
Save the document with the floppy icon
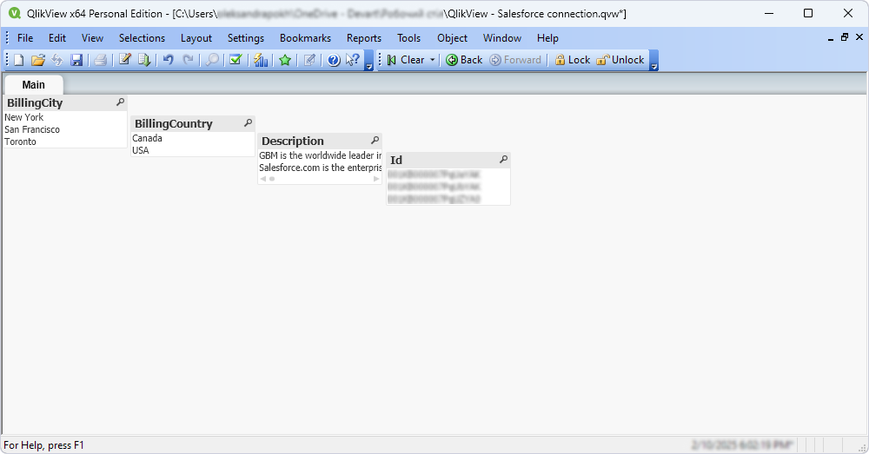click(76, 60)
